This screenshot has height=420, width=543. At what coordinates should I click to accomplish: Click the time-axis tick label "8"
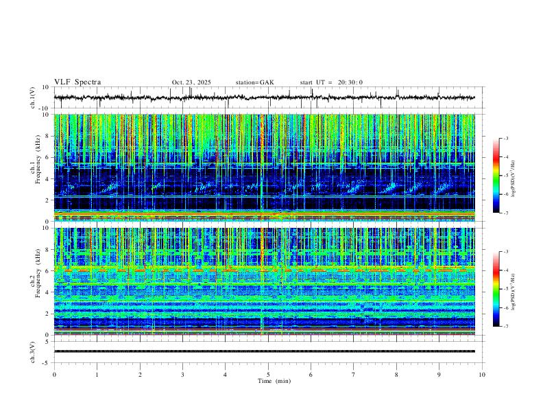point(396,375)
